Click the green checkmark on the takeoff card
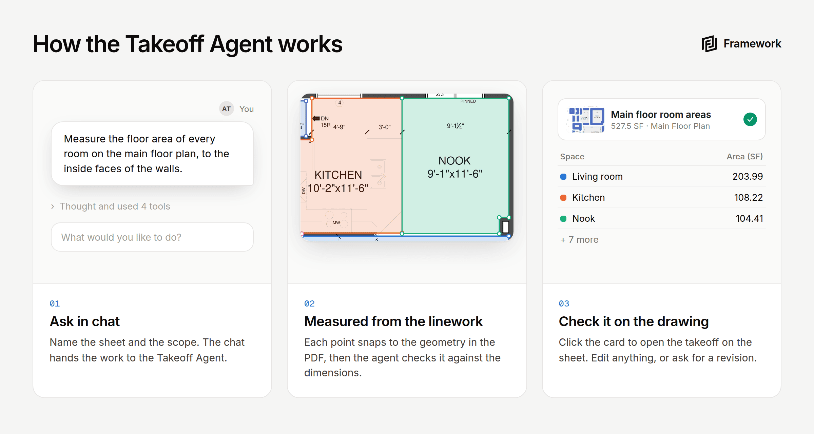 [750, 119]
